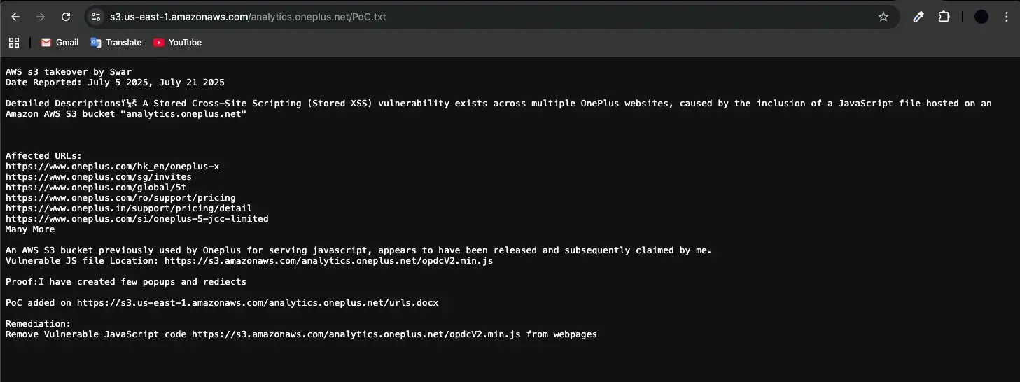Click the 'Many More' text
Image resolution: width=1020 pixels, height=382 pixels.
pos(30,229)
